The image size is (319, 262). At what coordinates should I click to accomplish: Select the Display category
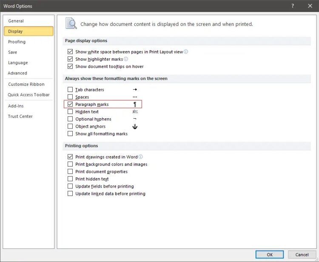pyautogui.click(x=28, y=31)
